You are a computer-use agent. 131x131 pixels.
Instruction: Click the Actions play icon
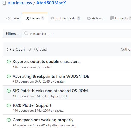pyautogui.click(x=89, y=18)
